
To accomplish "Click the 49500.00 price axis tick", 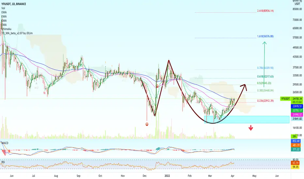I will click(297, 48).
